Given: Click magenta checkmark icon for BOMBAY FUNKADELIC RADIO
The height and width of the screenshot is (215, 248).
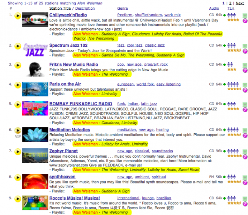Looking at the screenshot, I should pyautogui.click(x=245, y=111).
